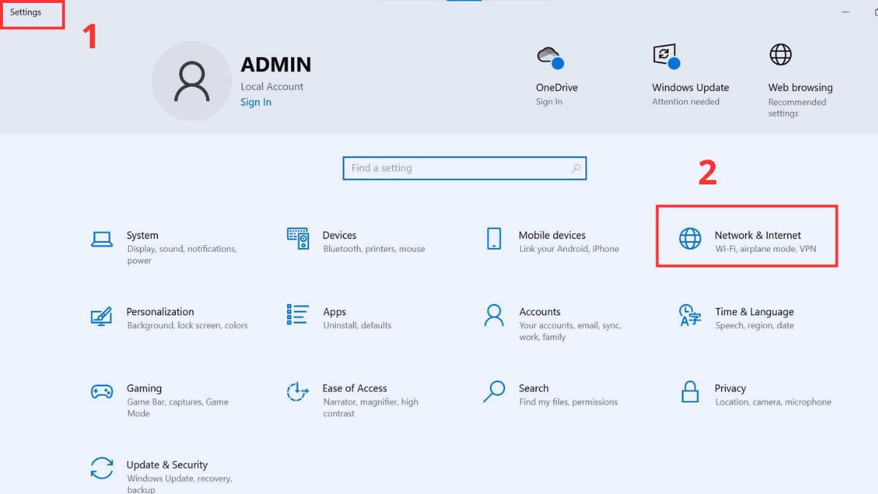This screenshot has width=878, height=494.
Task: Open the Network & Internet globe icon
Action: click(690, 239)
